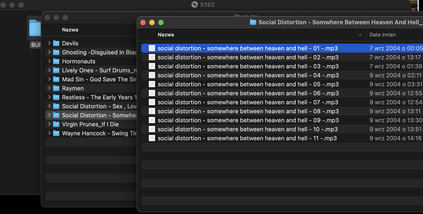Image resolution: width=423 pixels, height=214 pixels.
Task: Click the front window title Social Distortion - Somewhere
Action: 340,22
